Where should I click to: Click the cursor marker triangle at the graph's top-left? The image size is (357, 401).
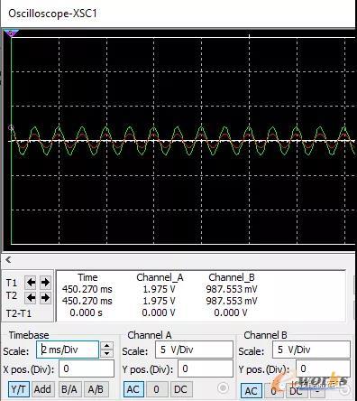(12, 33)
